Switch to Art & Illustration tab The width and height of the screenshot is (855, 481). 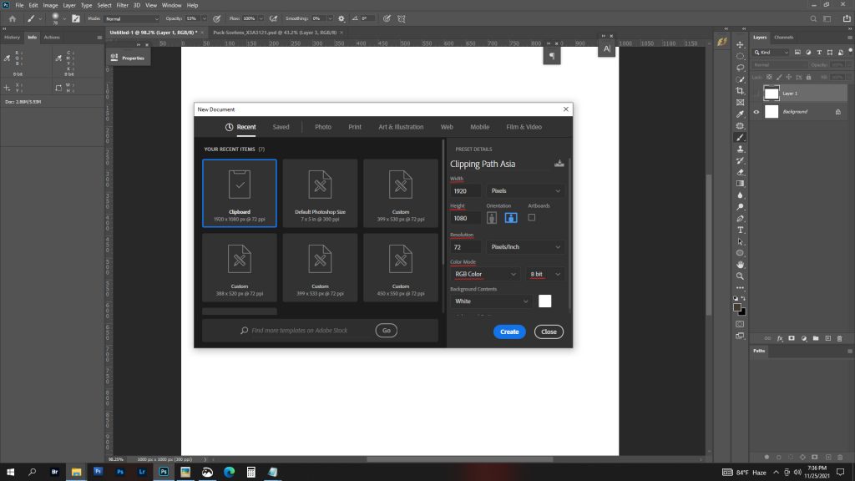401,127
